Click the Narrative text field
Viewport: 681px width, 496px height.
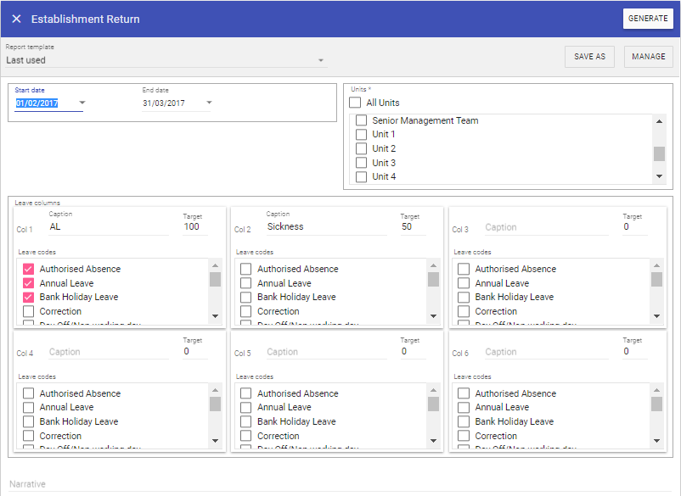click(340, 484)
